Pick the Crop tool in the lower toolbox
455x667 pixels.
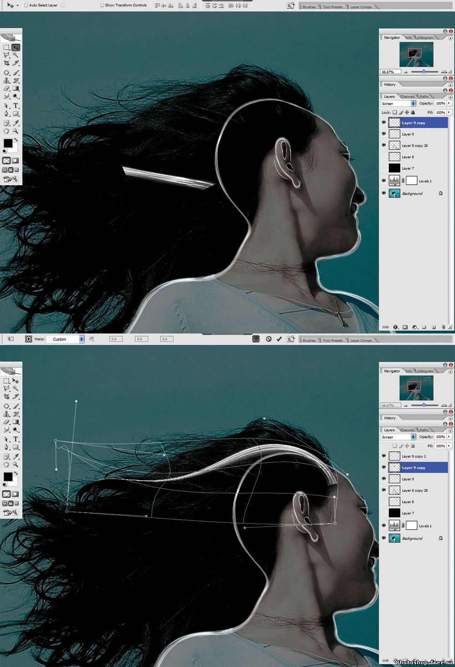coord(6,396)
